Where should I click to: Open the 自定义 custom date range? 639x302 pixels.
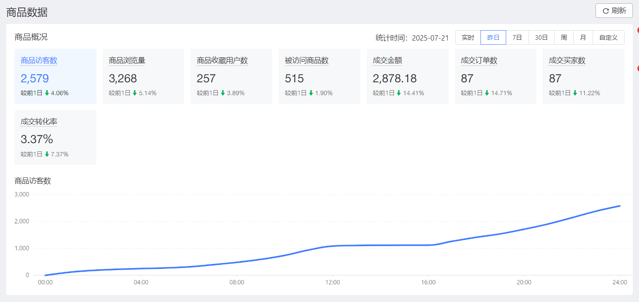click(x=608, y=37)
